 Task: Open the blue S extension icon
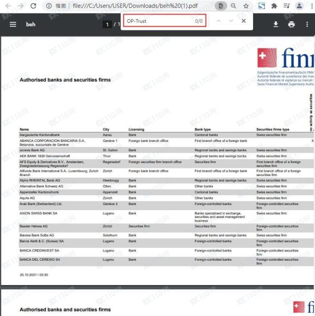262,6
